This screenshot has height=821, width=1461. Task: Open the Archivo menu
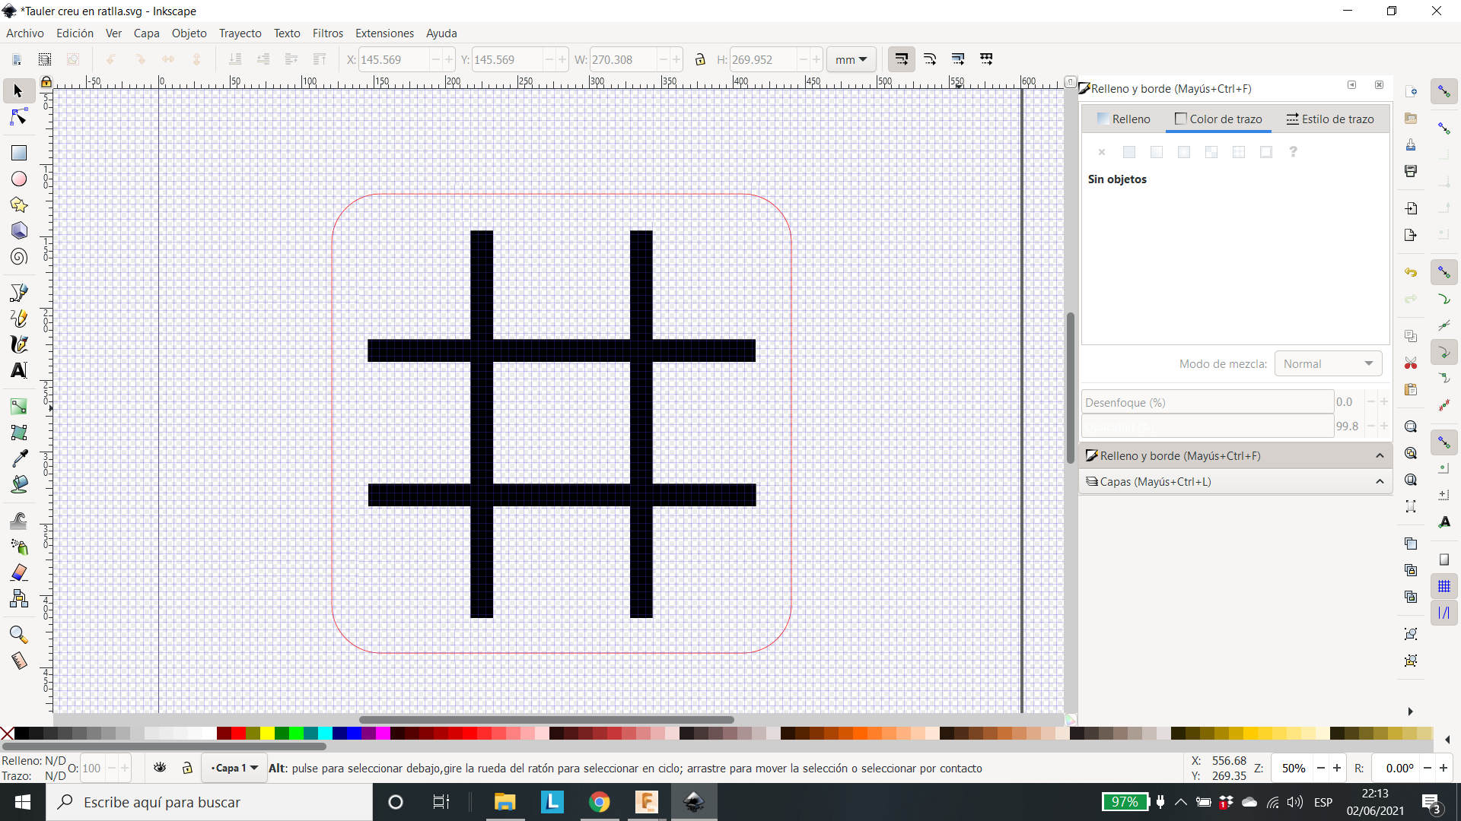coord(25,33)
